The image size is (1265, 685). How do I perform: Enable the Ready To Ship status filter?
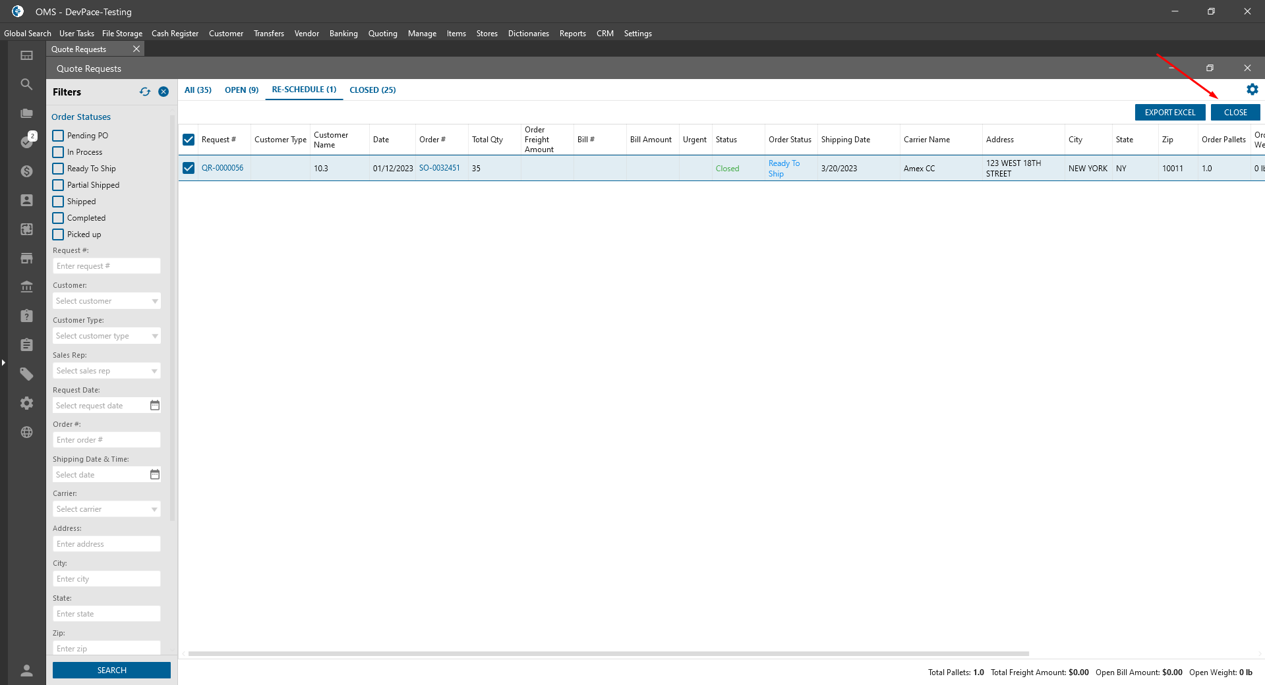pyautogui.click(x=58, y=169)
